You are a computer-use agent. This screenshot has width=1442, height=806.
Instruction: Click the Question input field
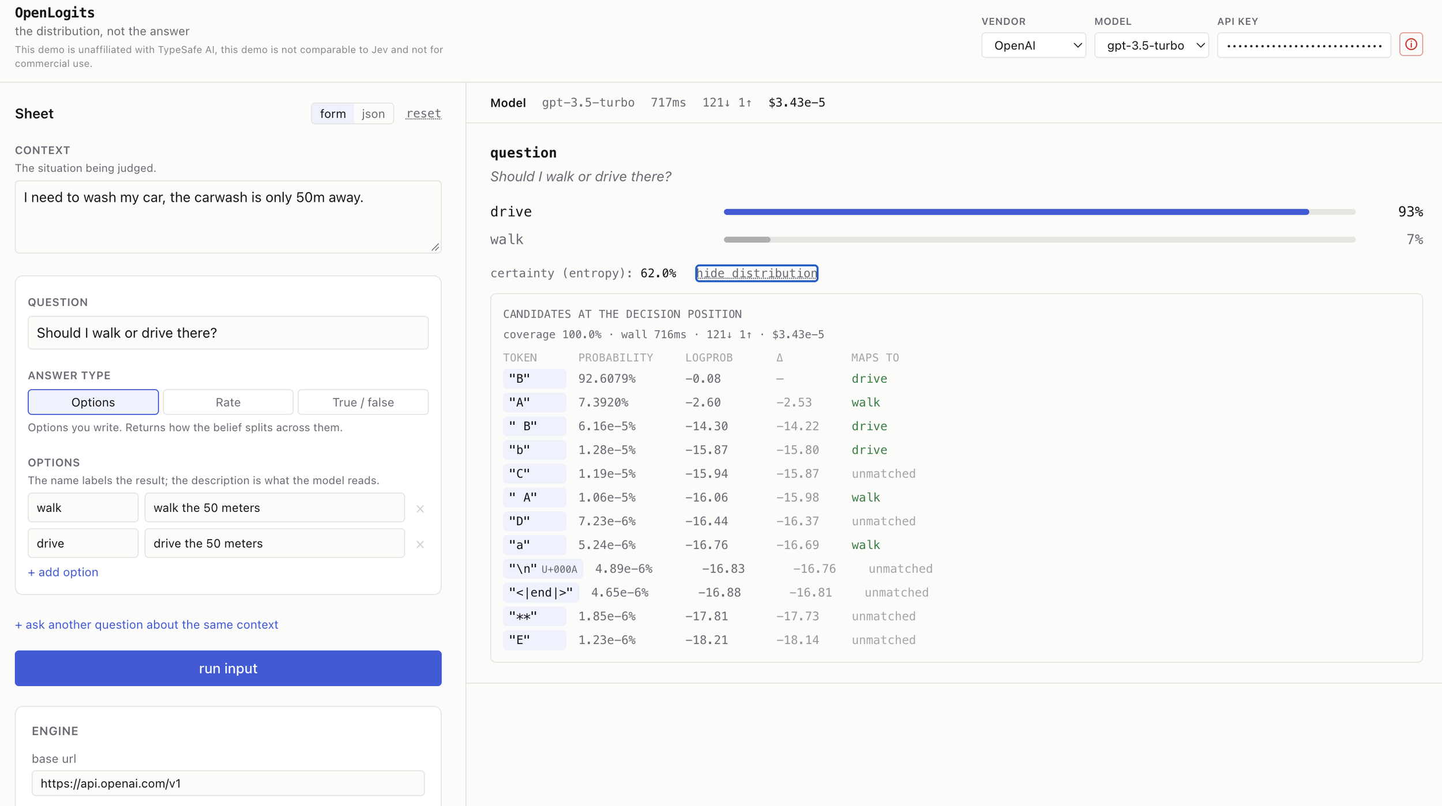coord(228,333)
